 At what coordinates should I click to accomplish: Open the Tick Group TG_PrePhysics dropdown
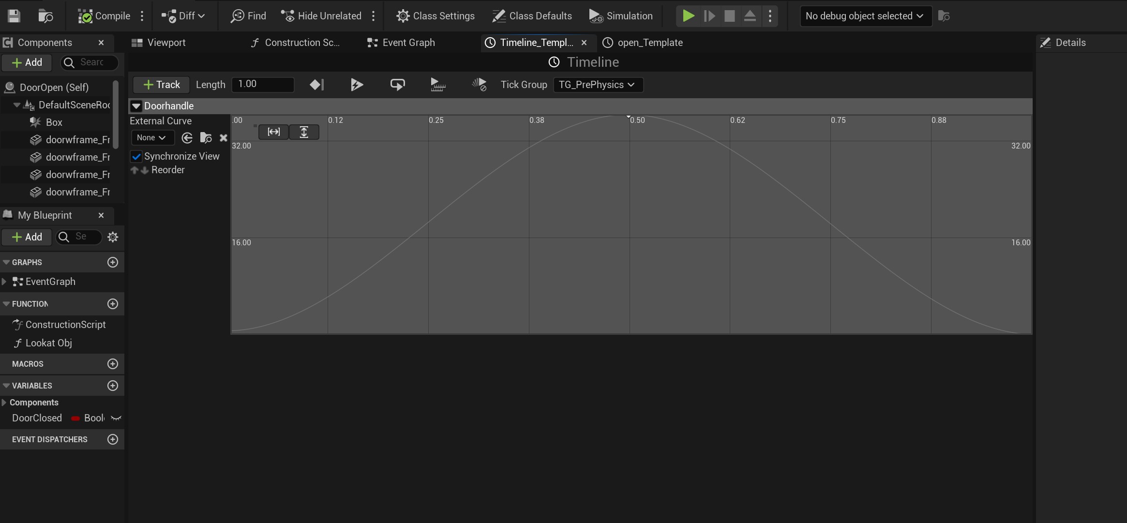(598, 85)
